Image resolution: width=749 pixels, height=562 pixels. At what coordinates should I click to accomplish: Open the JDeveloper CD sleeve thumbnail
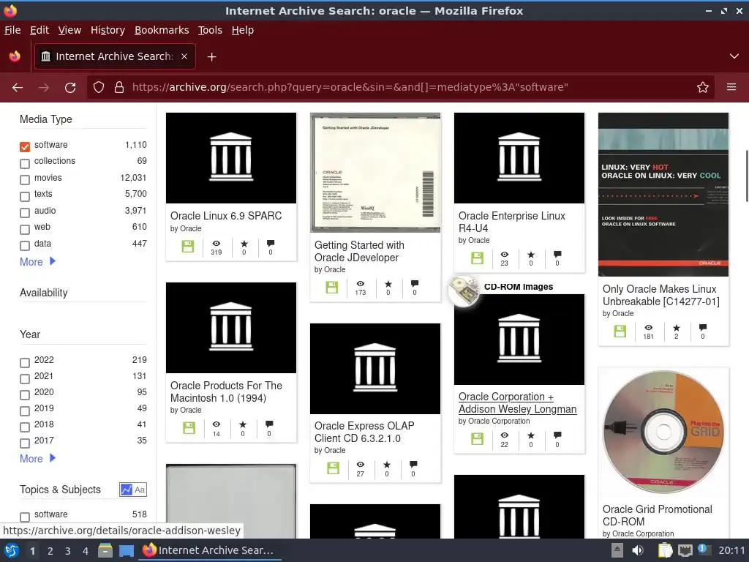pos(375,173)
